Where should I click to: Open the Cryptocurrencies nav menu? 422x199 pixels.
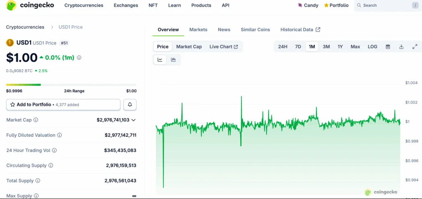point(84,5)
